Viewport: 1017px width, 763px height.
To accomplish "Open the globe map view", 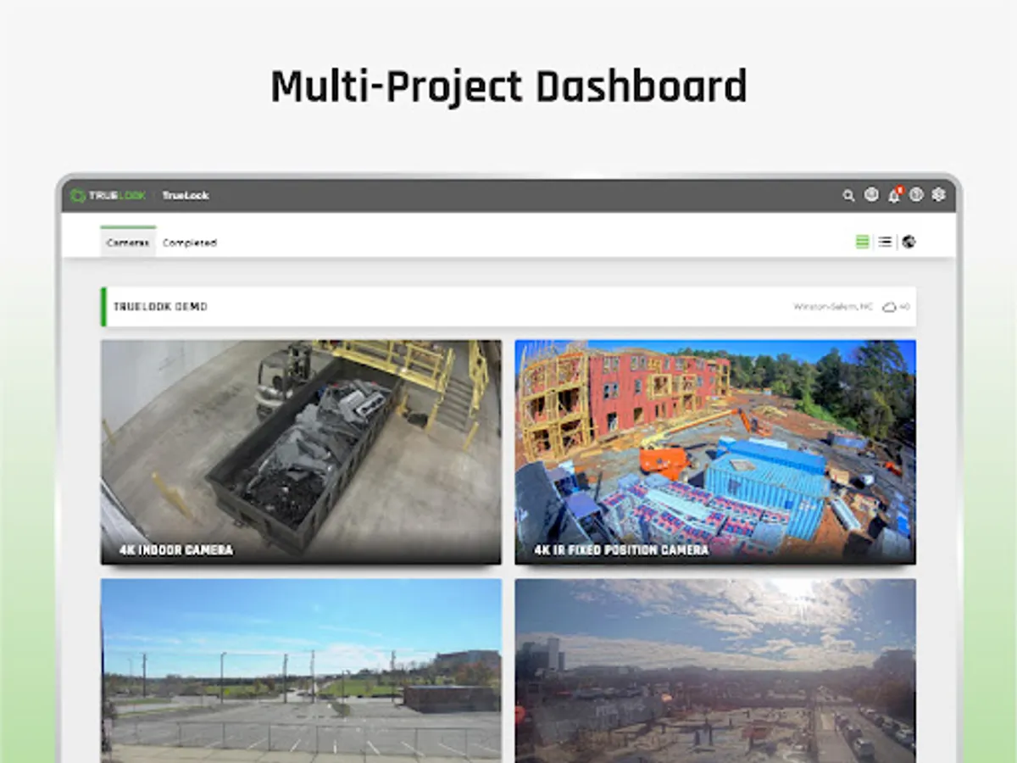I will tap(909, 242).
